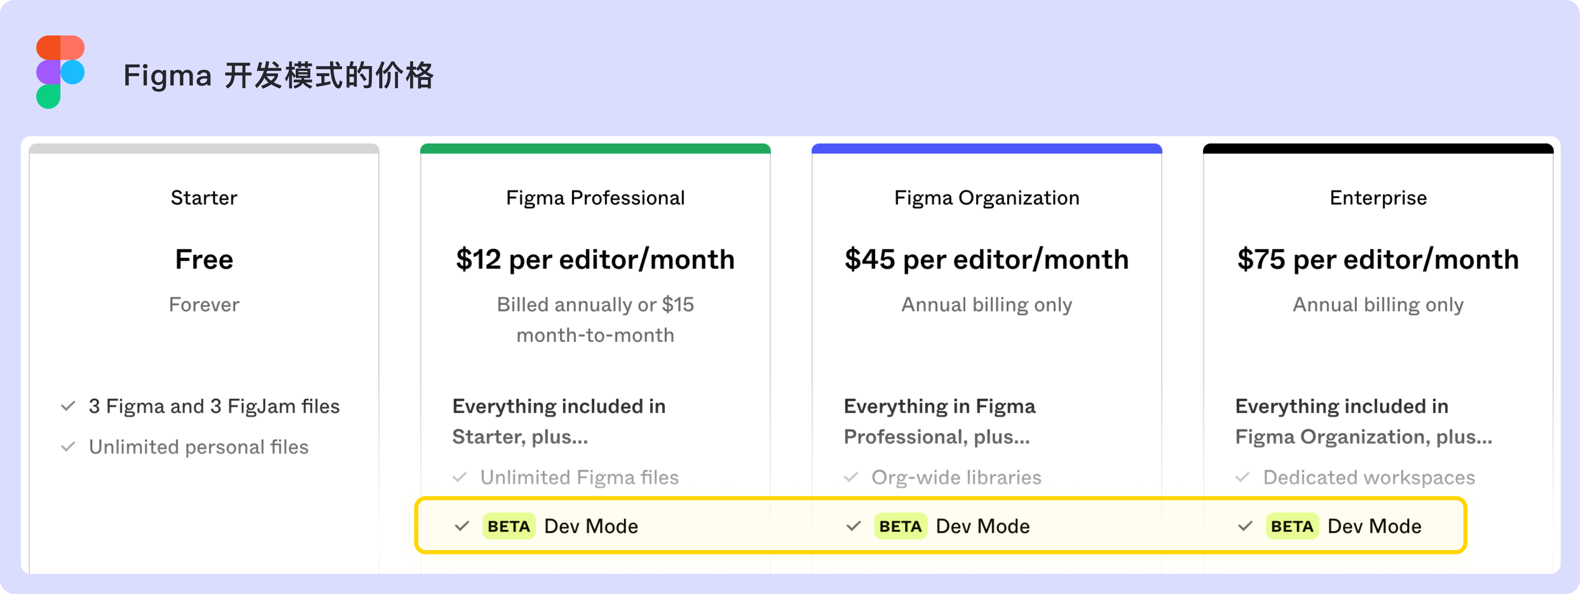The width and height of the screenshot is (1580, 594).
Task: Click Dev Mode label in Enterprise column
Action: (1374, 526)
